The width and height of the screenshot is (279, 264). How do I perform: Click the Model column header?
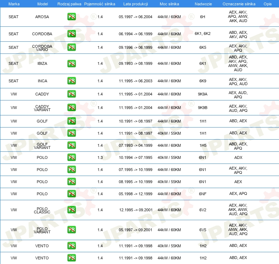pos(42,4)
